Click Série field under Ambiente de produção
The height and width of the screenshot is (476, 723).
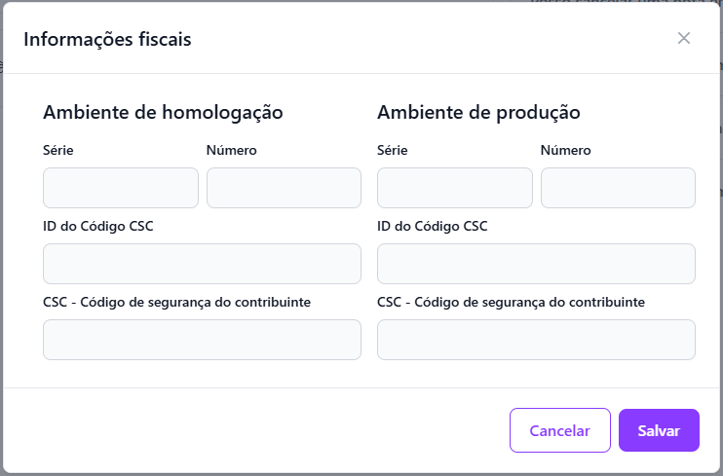pyautogui.click(x=454, y=188)
